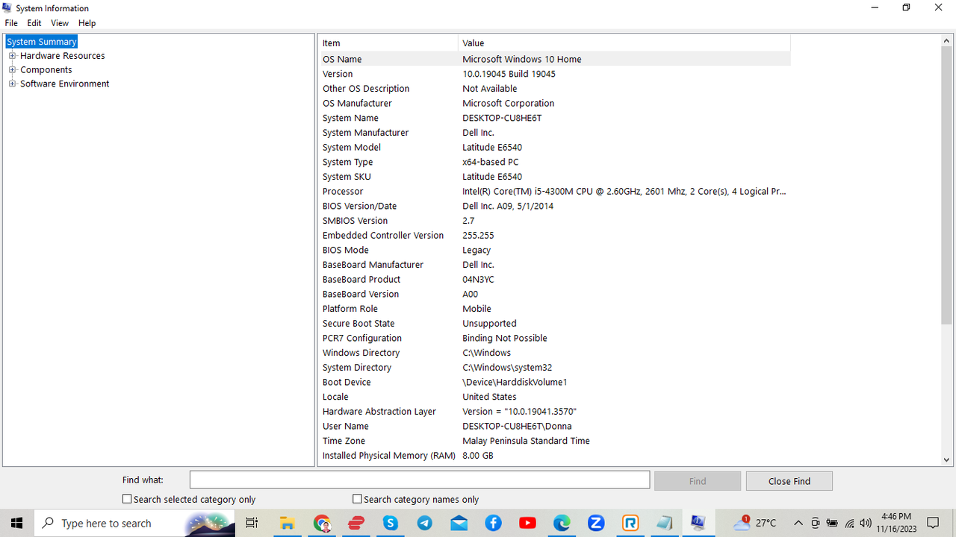
Task: Click the Wi-Fi icon in the system tray
Action: tap(849, 522)
